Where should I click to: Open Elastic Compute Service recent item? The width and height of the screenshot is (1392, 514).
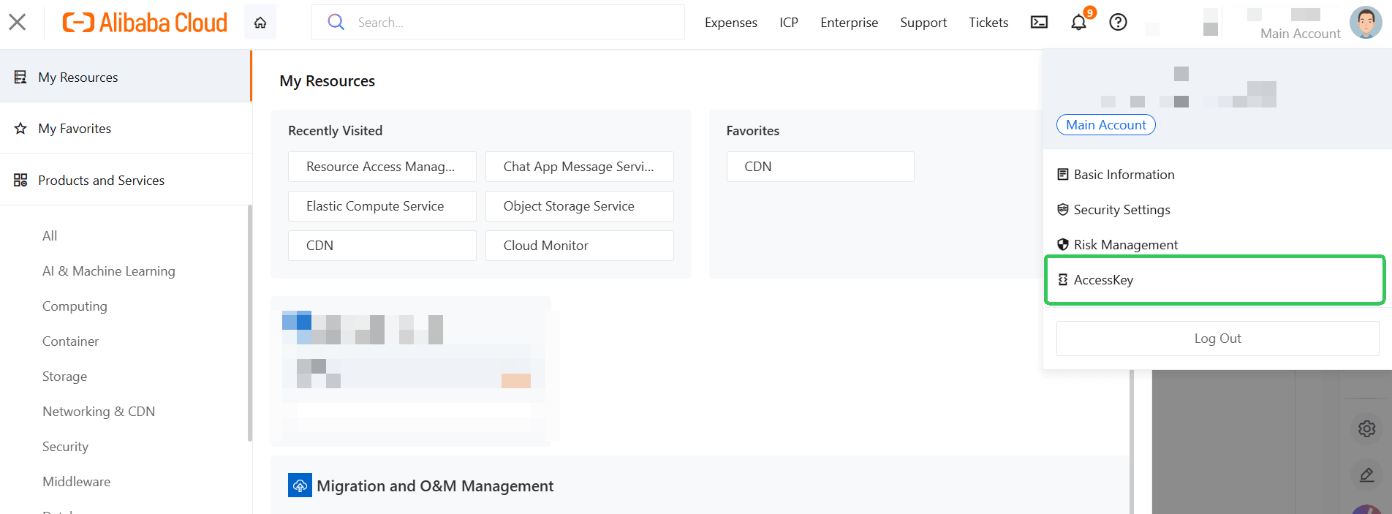(382, 206)
